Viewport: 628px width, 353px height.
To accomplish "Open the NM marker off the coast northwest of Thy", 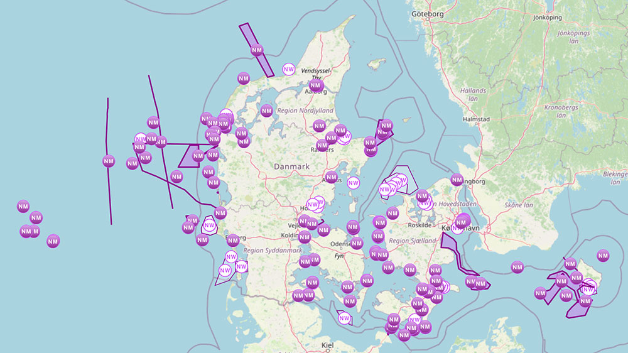I will click(x=243, y=79).
